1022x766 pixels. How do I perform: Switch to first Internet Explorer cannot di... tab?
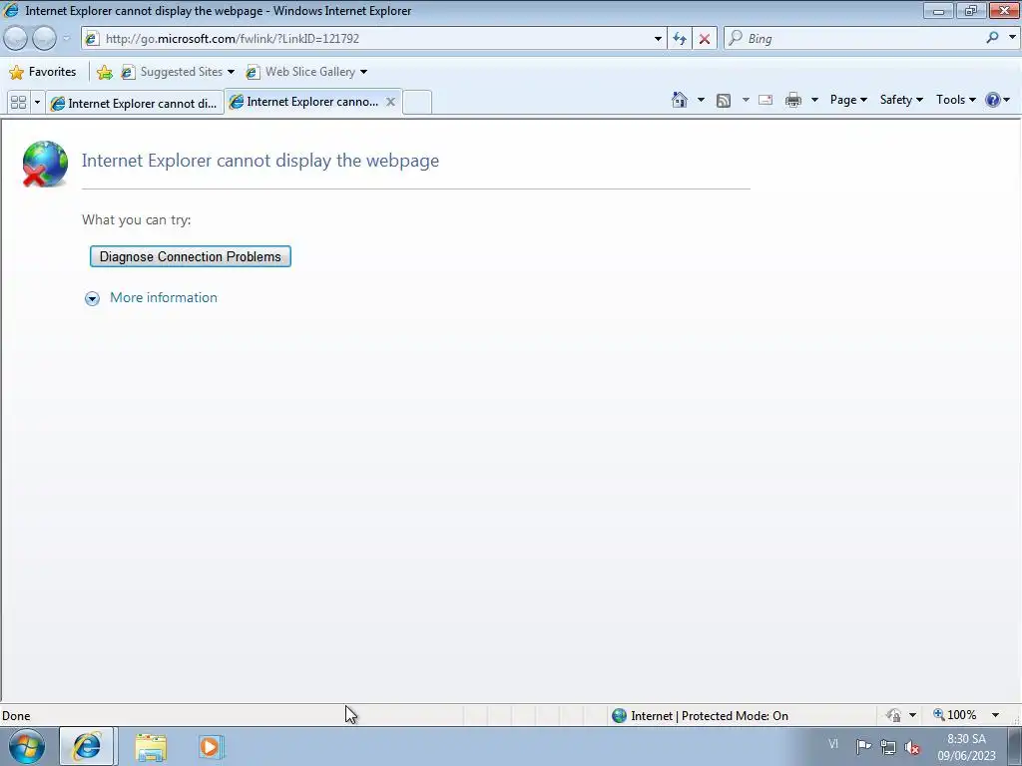[x=135, y=103]
